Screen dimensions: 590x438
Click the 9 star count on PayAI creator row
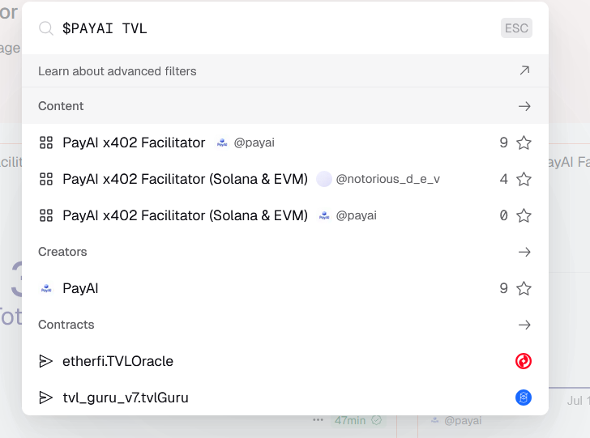504,288
